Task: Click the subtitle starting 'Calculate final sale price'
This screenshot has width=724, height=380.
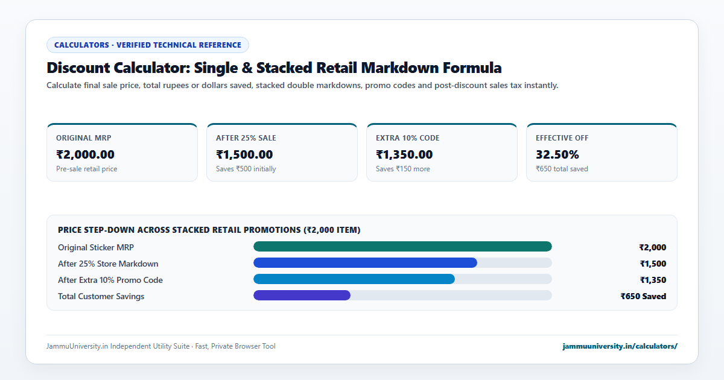Action: 302,86
